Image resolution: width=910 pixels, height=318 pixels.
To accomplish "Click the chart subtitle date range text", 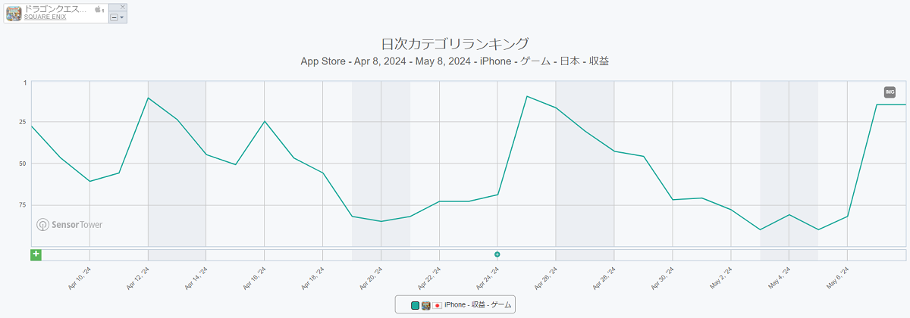I will [x=454, y=61].
